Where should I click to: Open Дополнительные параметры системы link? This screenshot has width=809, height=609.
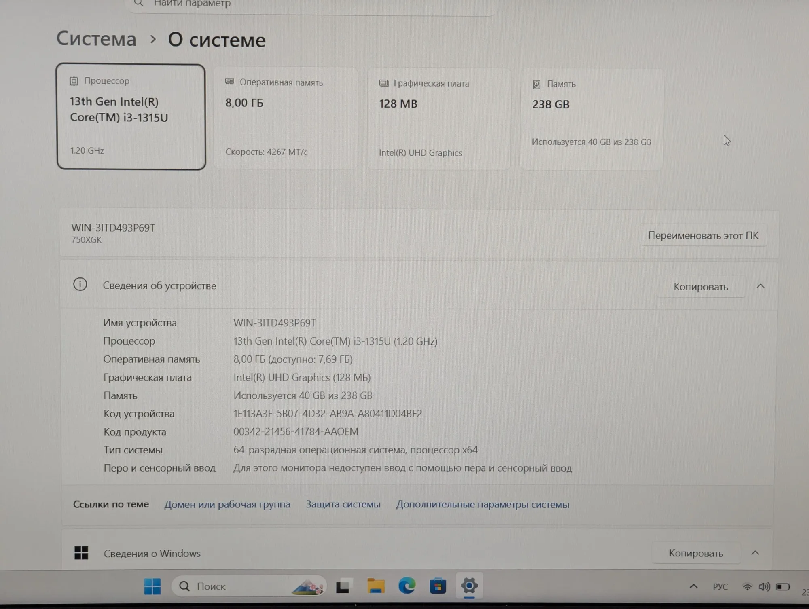pyautogui.click(x=483, y=505)
